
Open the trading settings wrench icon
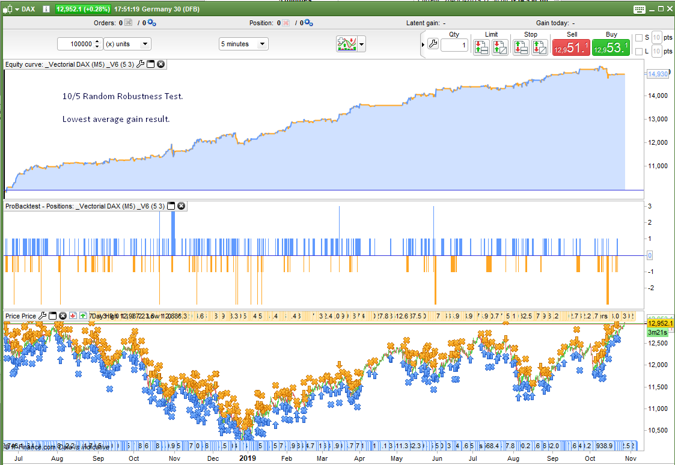point(433,44)
